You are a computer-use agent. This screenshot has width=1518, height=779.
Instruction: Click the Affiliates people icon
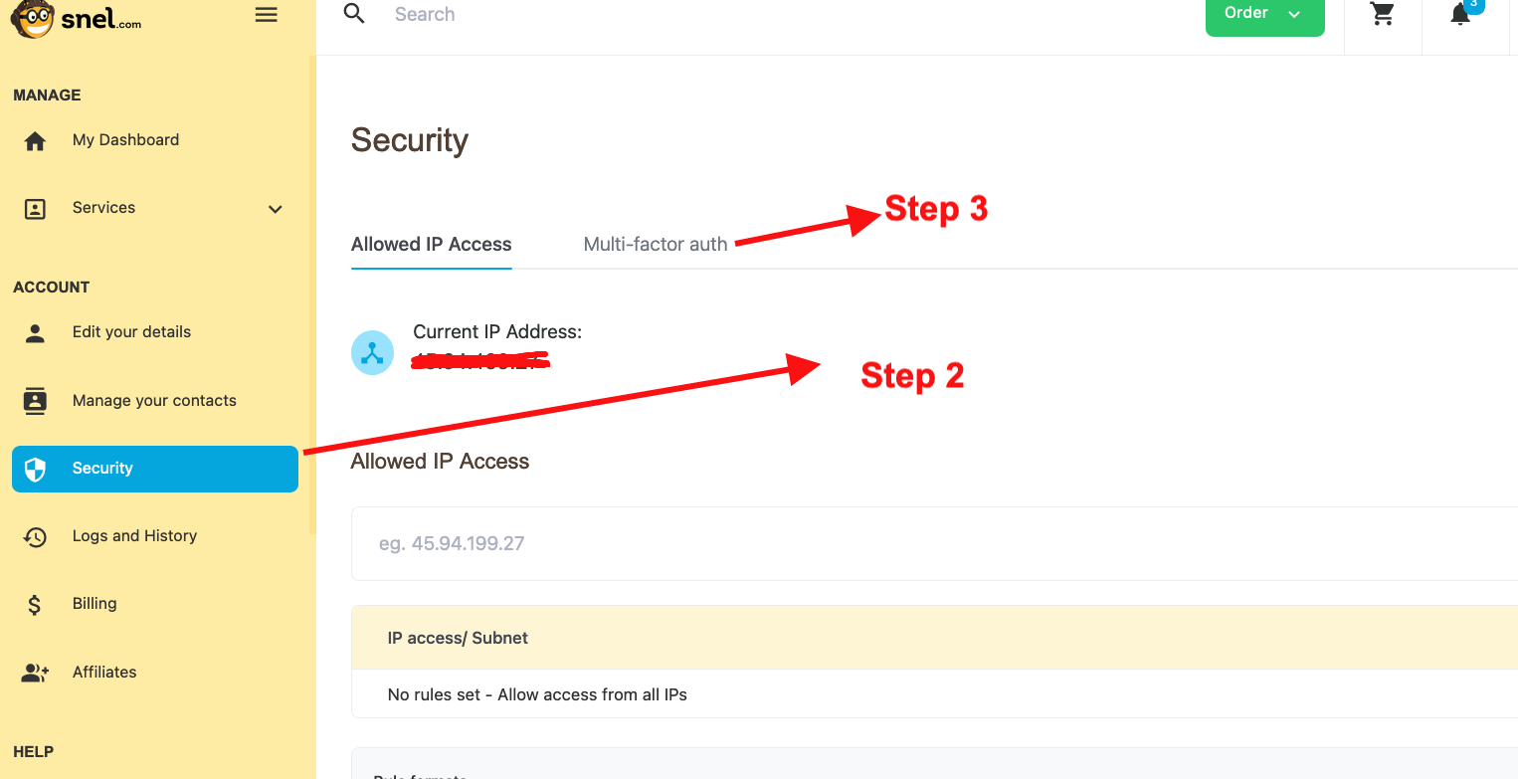point(35,674)
